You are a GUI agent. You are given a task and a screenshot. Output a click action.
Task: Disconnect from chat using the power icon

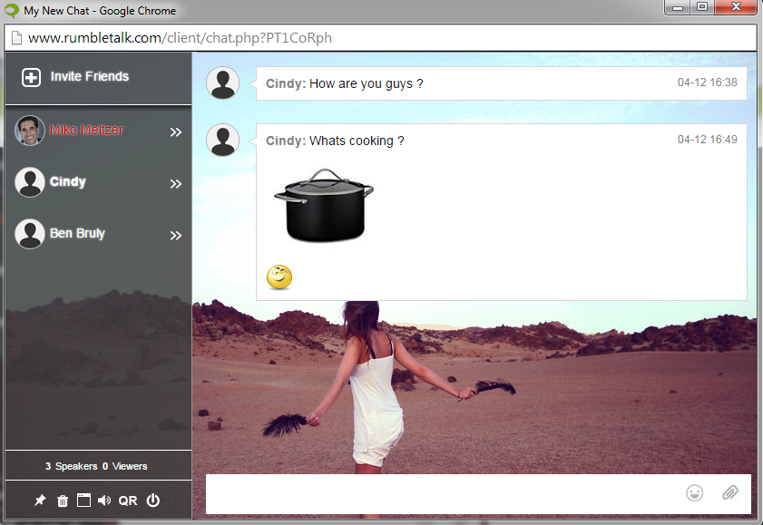(153, 500)
